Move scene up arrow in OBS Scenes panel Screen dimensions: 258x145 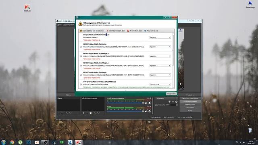tap(67, 113)
